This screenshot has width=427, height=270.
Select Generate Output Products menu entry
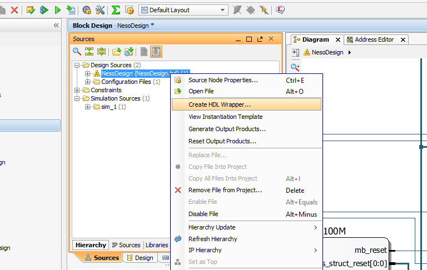tap(227, 129)
